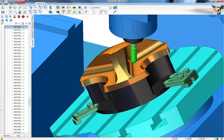Select the rotate view hand tool

click(15, 7)
